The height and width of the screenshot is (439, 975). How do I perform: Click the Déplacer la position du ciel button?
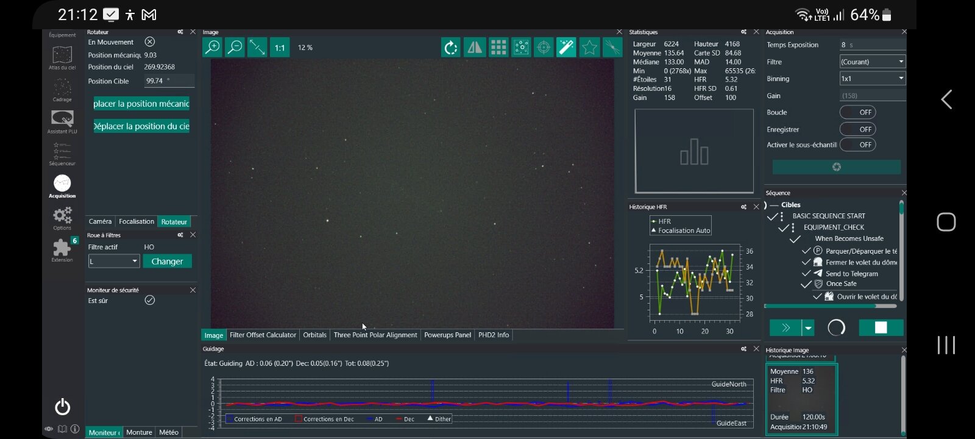click(x=141, y=126)
